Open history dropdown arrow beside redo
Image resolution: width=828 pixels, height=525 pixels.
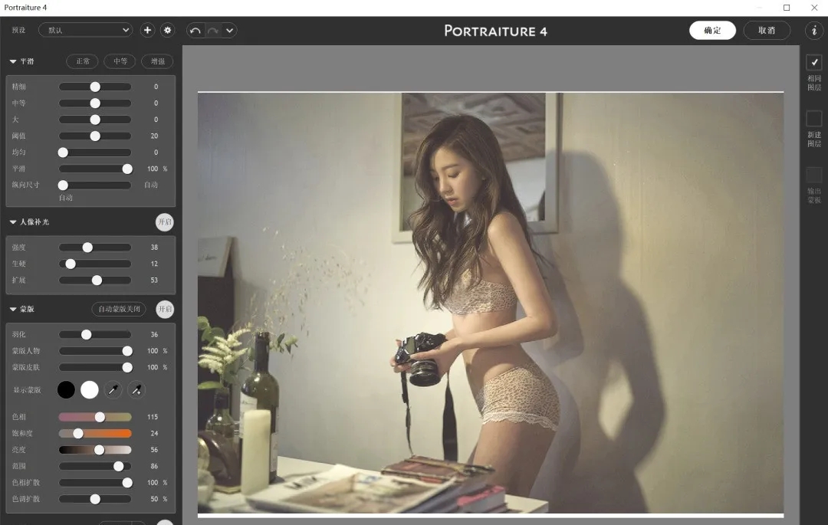pos(229,31)
